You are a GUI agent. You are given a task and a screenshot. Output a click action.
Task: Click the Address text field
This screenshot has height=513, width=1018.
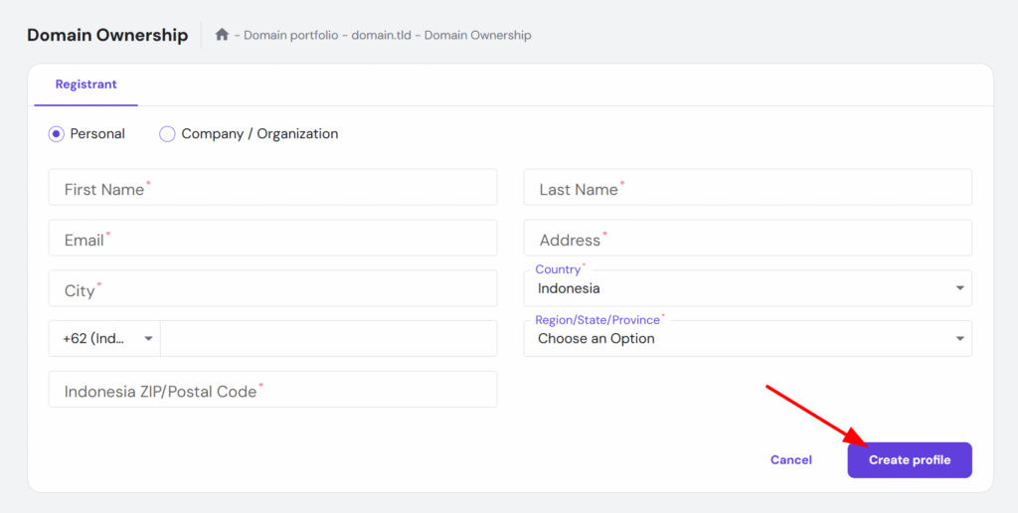[748, 239]
